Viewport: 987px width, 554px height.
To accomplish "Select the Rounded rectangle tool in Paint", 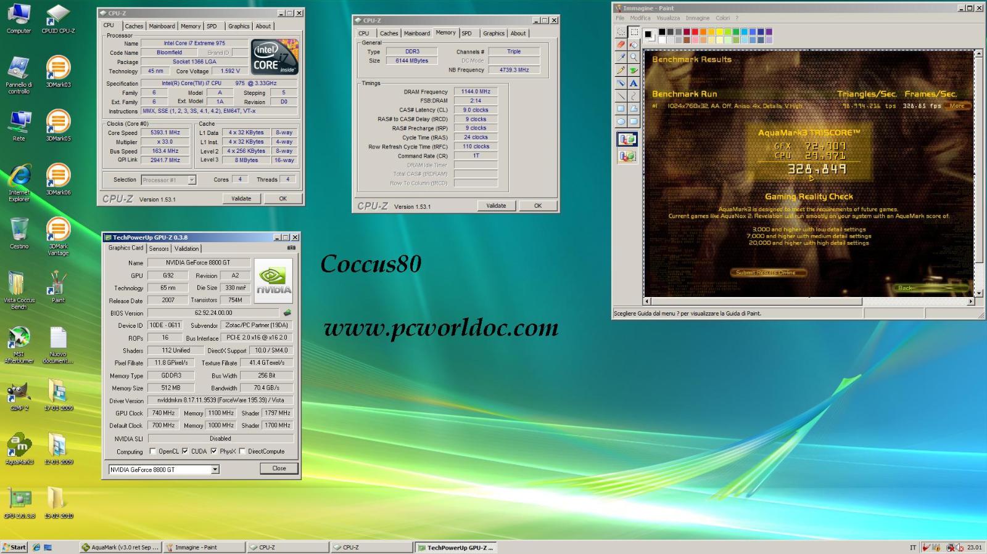I will pos(634,122).
